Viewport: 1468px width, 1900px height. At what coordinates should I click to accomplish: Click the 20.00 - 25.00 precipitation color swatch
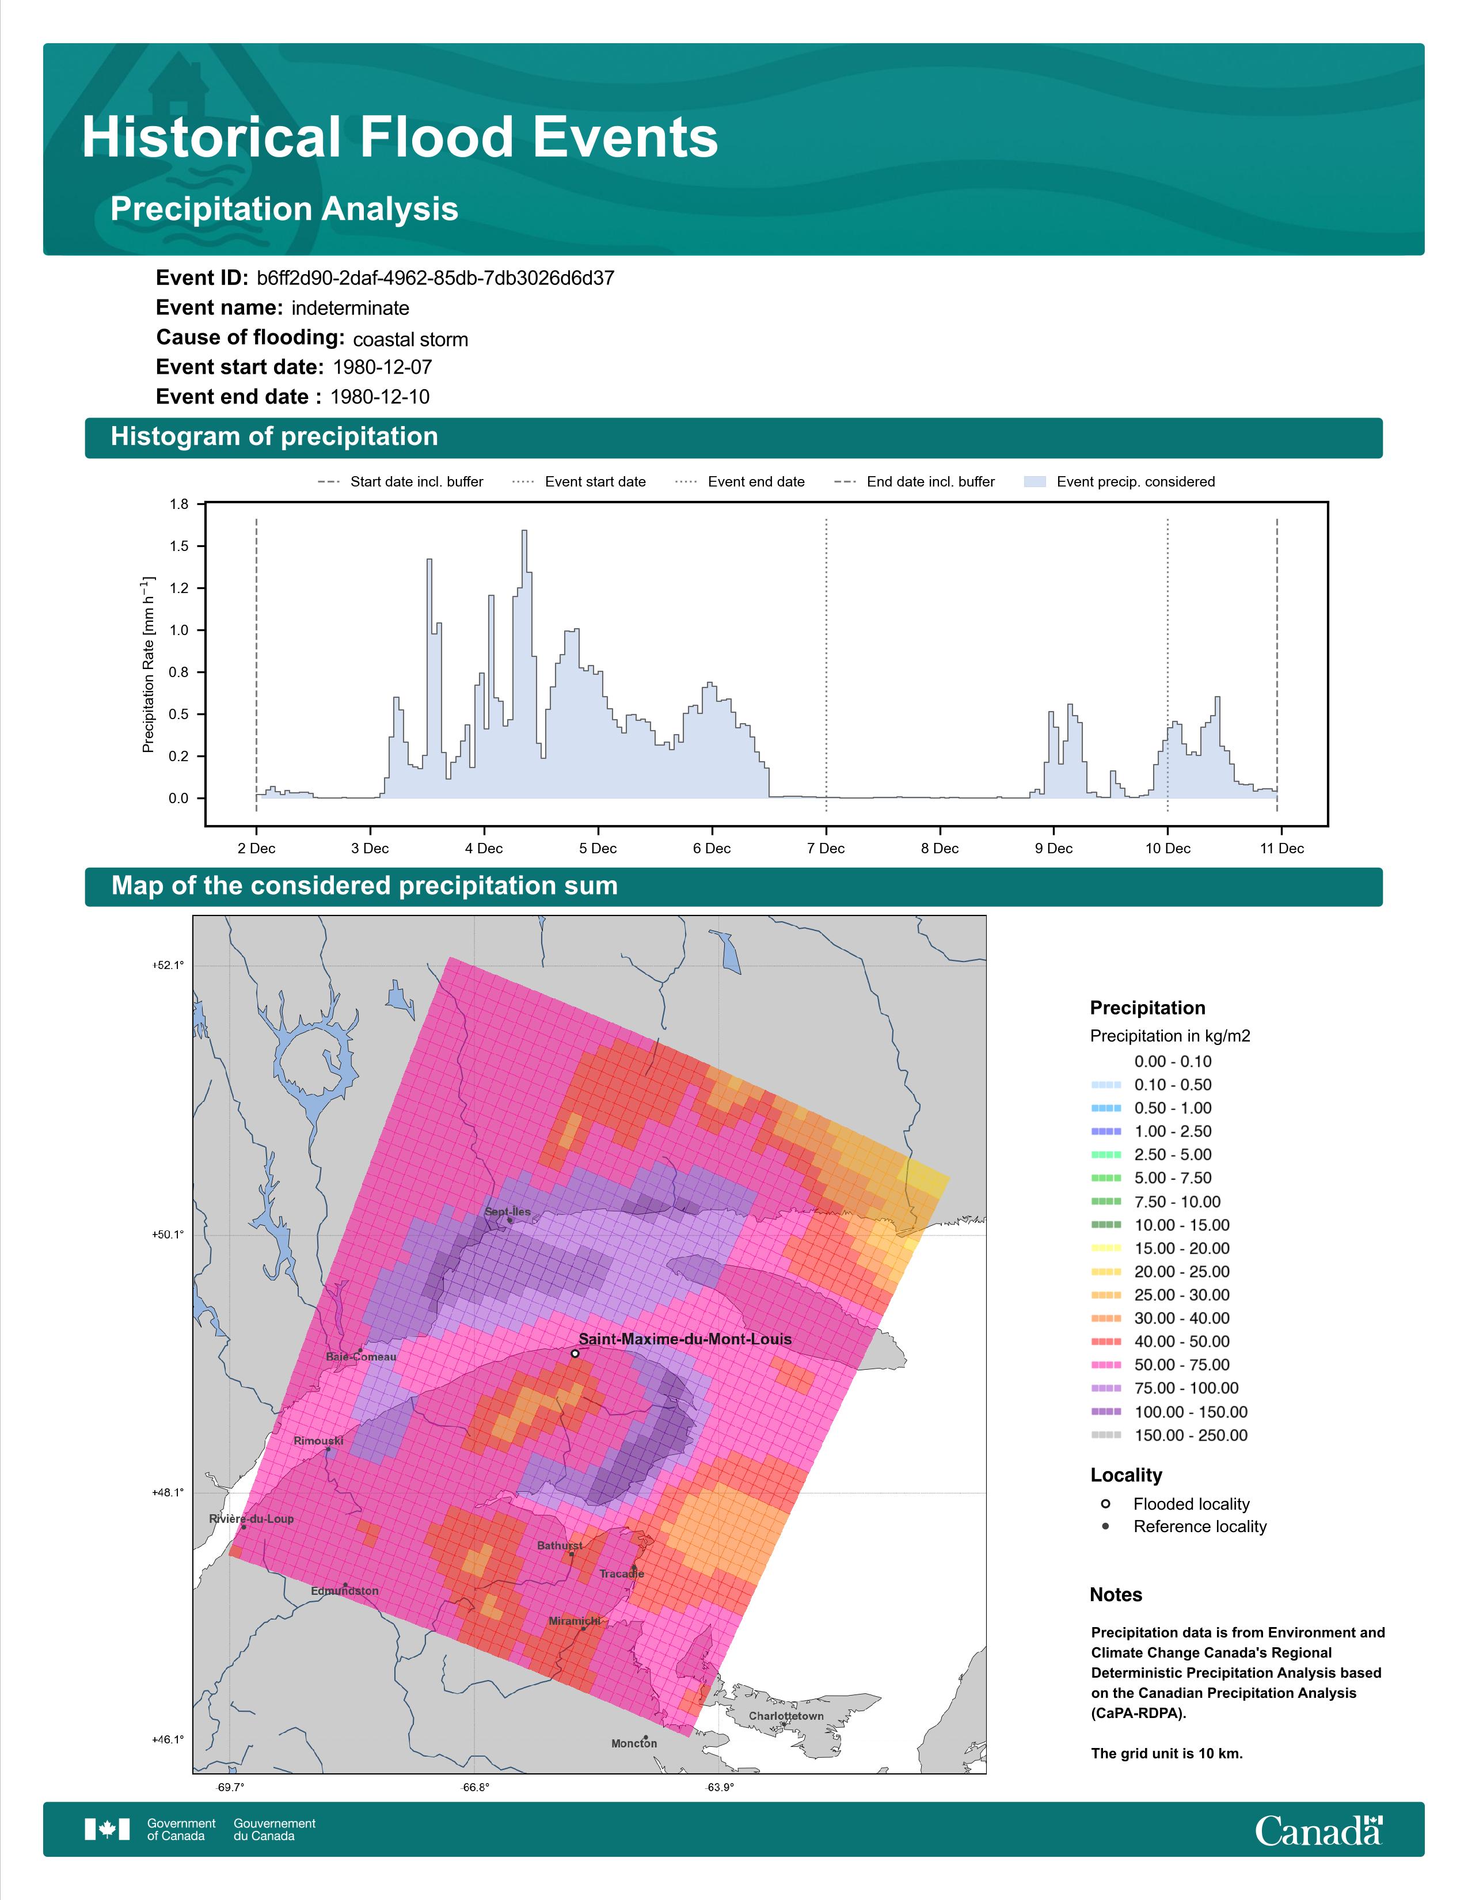pos(1106,1272)
